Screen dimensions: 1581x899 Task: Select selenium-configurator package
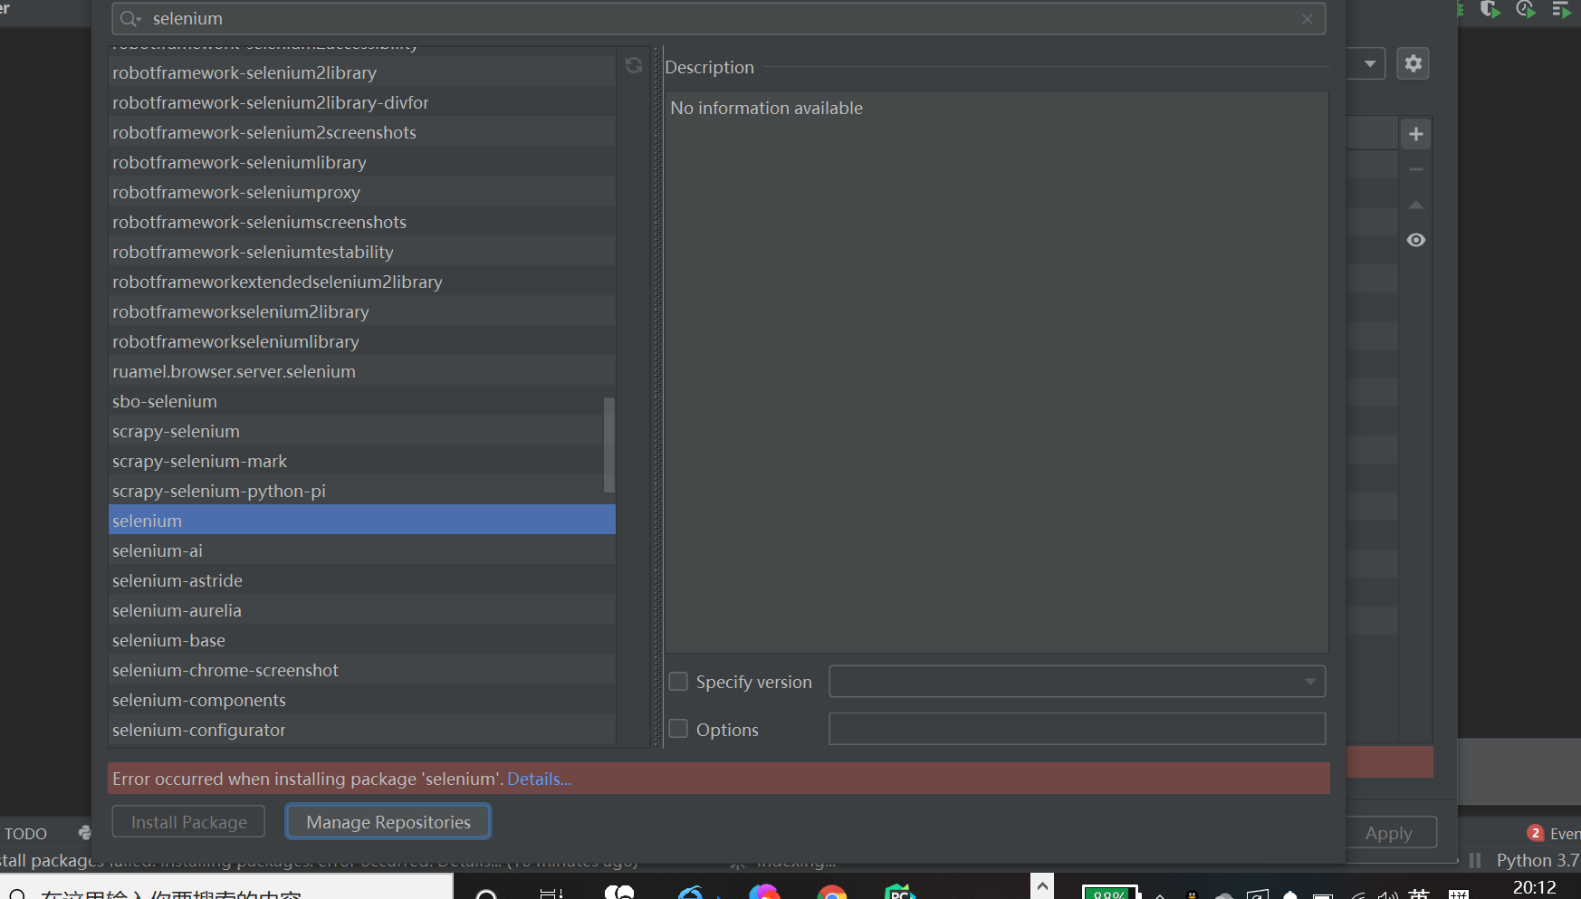[362, 729]
